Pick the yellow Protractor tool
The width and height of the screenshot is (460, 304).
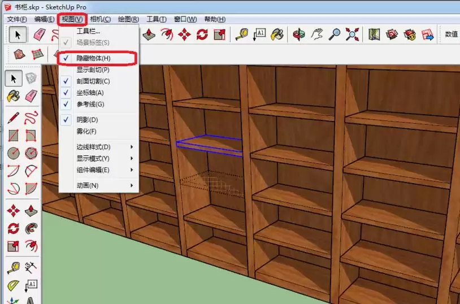click(x=14, y=285)
